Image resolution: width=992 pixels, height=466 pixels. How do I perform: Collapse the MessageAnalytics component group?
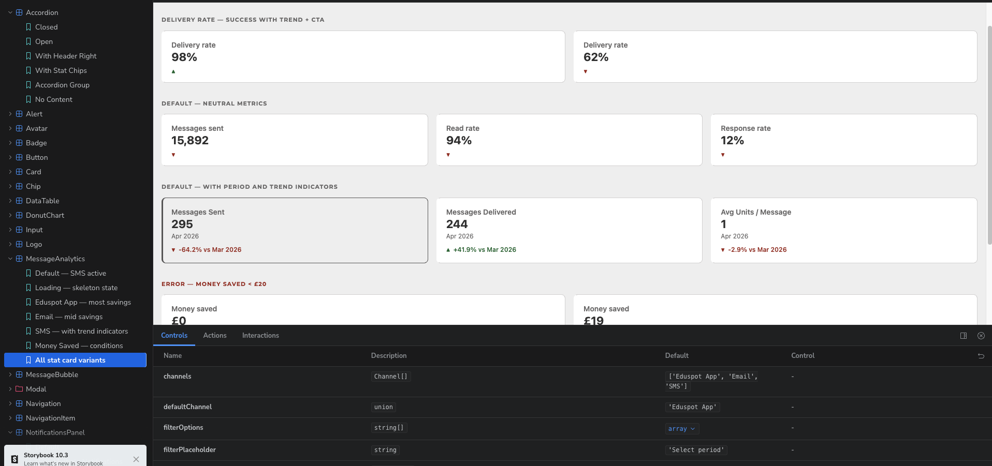coord(10,259)
